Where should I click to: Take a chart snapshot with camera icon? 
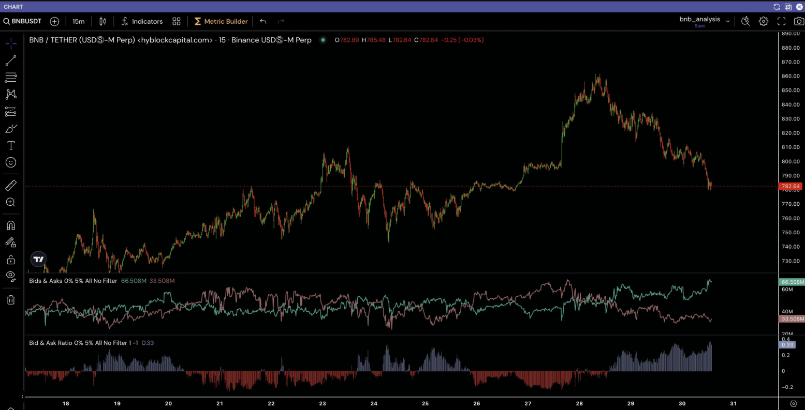[799, 21]
